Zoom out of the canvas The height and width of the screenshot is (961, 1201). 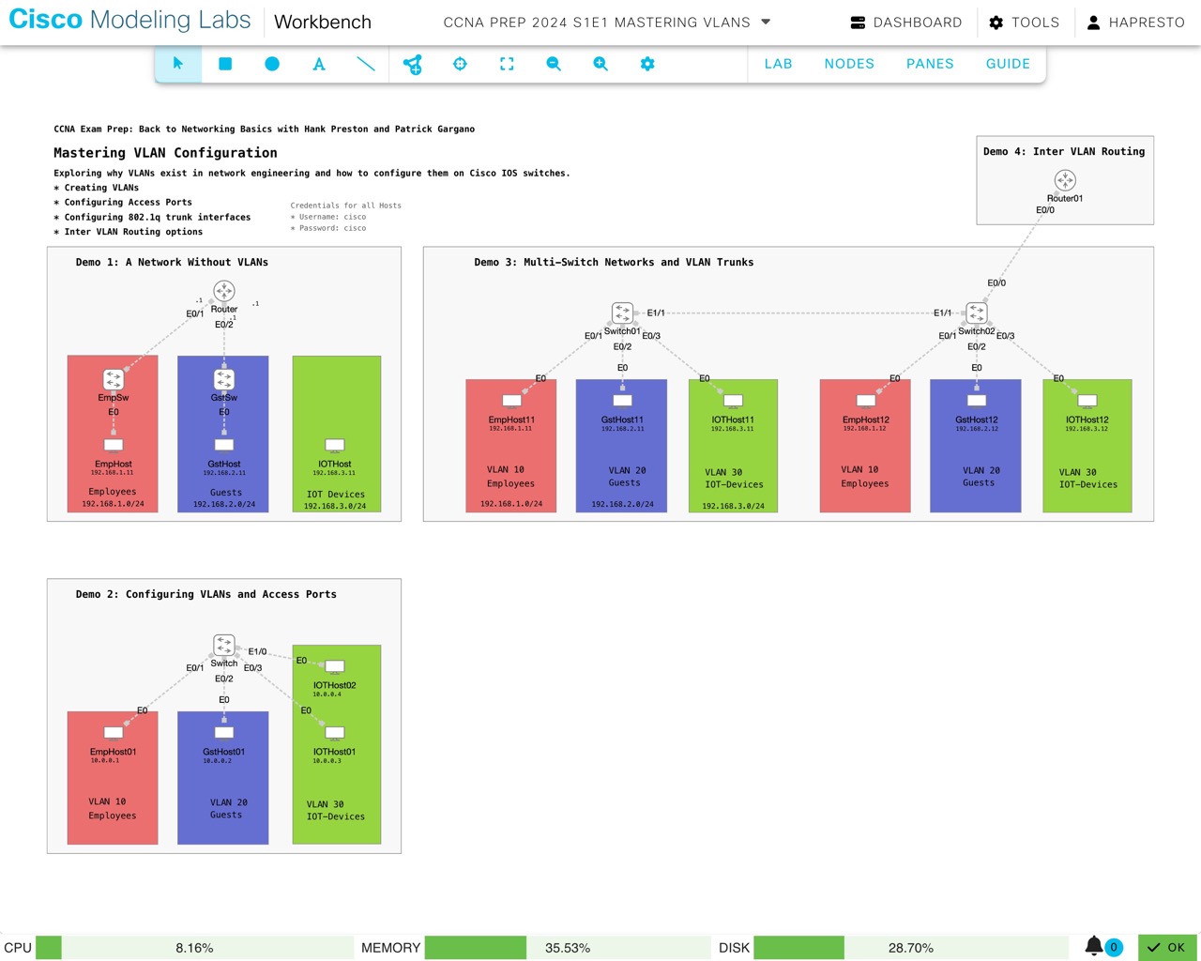click(554, 64)
